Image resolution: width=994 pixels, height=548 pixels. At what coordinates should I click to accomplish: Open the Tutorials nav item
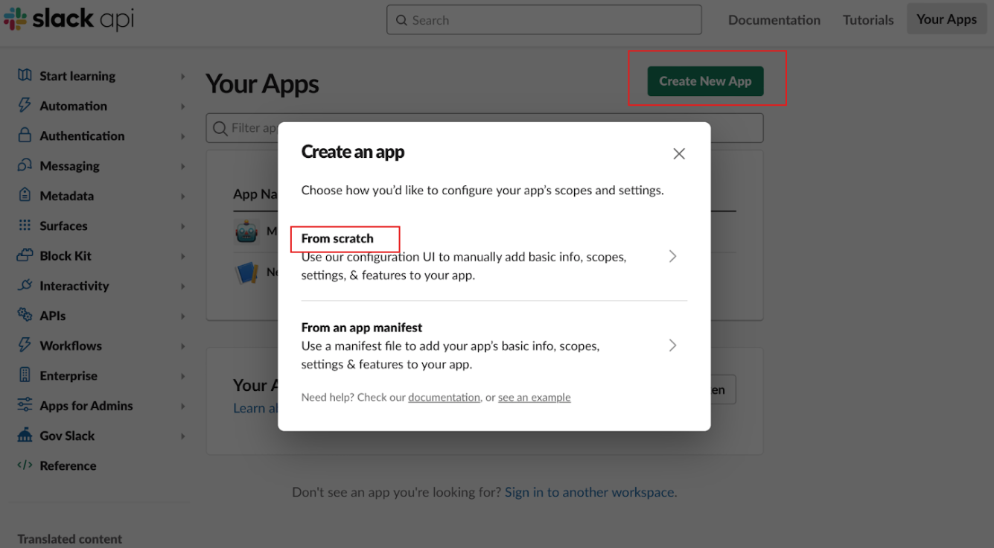[867, 20]
